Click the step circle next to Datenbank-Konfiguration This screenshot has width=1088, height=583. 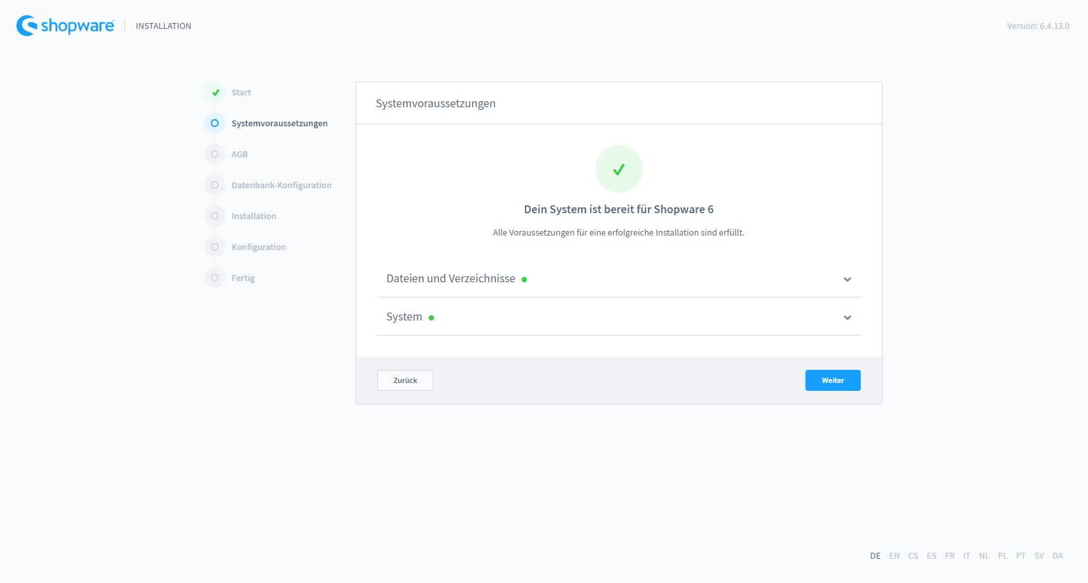[215, 185]
